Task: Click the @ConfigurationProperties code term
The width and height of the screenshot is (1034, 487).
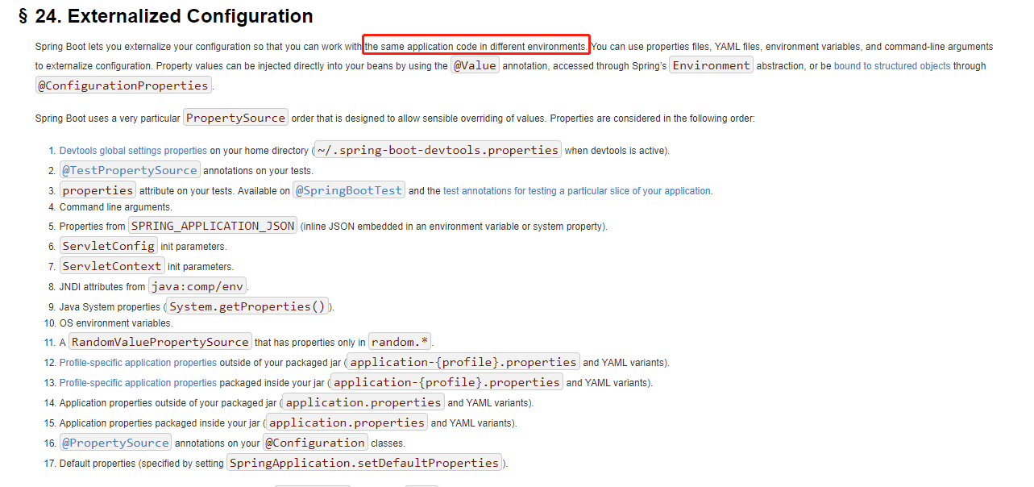Action: pos(124,85)
